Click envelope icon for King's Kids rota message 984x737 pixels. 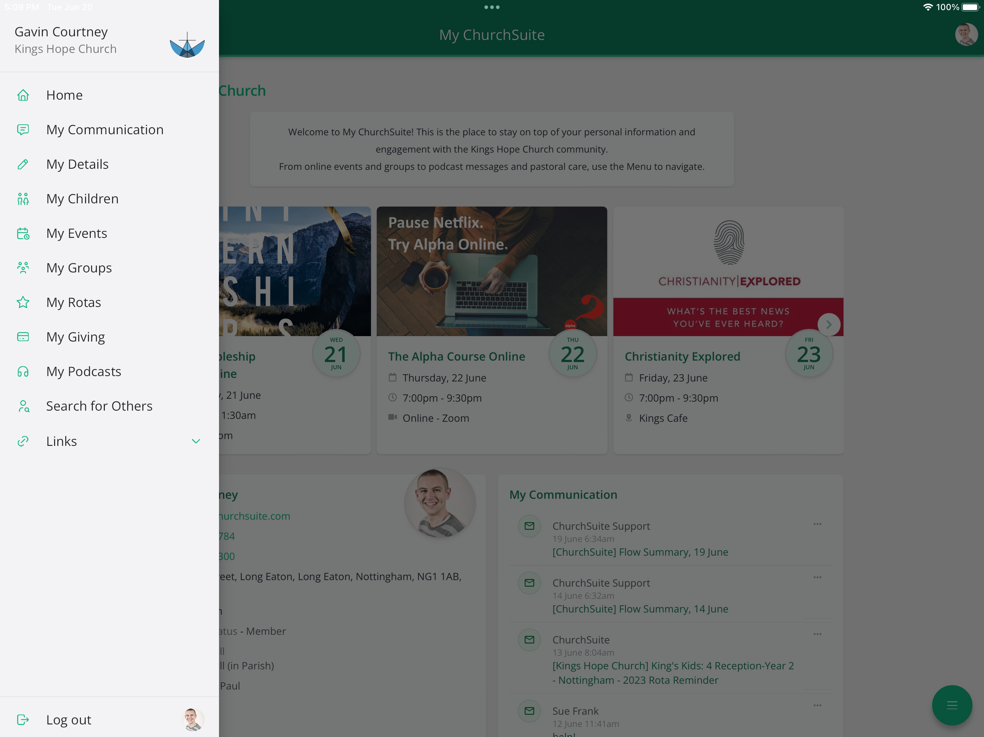(529, 640)
